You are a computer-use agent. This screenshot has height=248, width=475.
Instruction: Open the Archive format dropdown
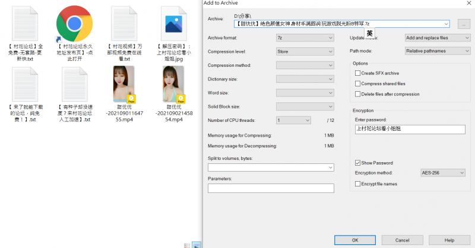(305, 38)
